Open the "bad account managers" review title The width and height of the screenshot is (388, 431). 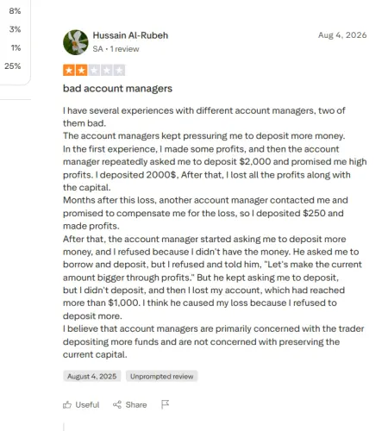[117, 89]
